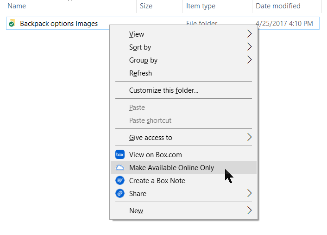Expand the Sort by submenu arrow
Screen dimensions: 327x235
point(249,47)
